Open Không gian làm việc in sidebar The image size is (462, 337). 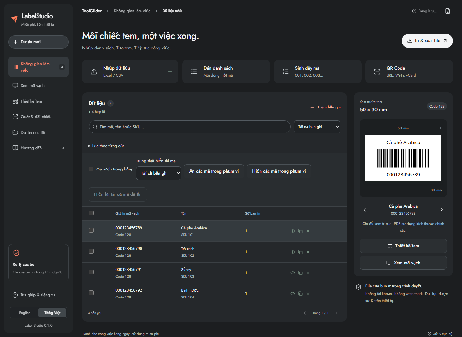pyautogui.click(x=38, y=67)
